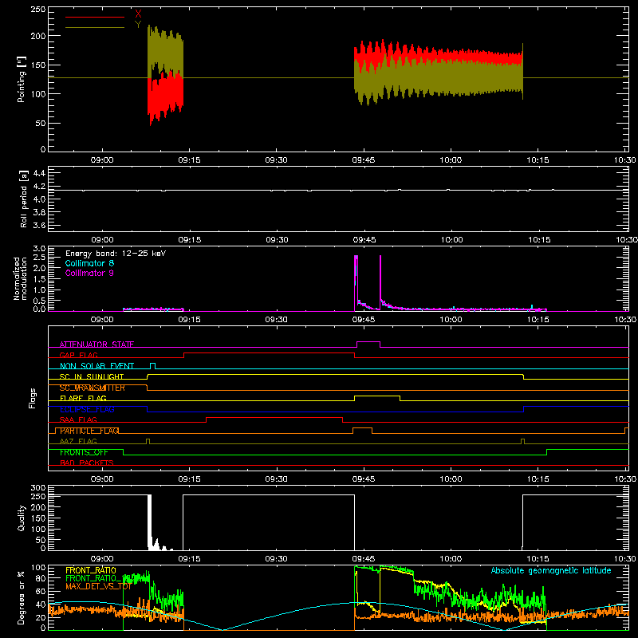The height and width of the screenshot is (638, 638).
Task: Select the ATTENUATOR_STATE flag label
Action: [x=96, y=345]
